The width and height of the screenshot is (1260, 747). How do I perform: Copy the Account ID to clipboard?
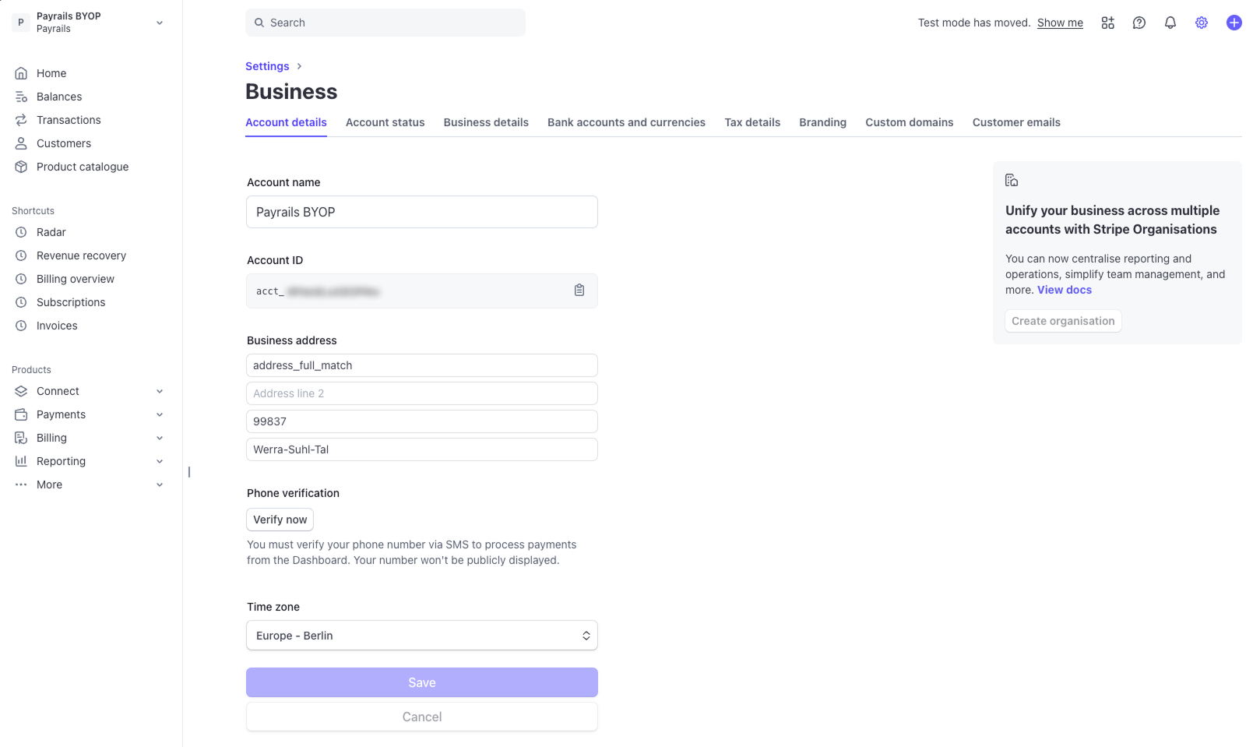579,290
